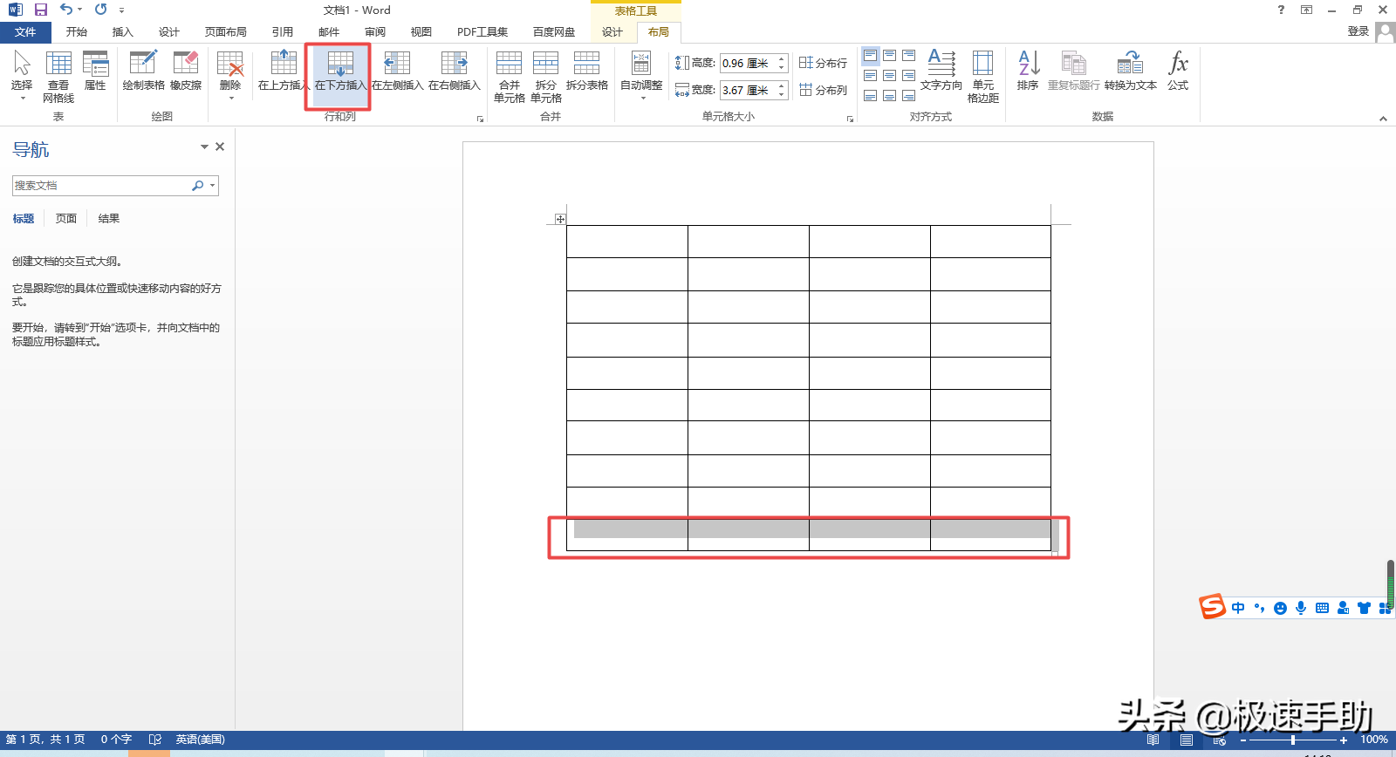1396x757 pixels.
Task: Switch to Read Mode view in status bar
Action: tap(1153, 740)
